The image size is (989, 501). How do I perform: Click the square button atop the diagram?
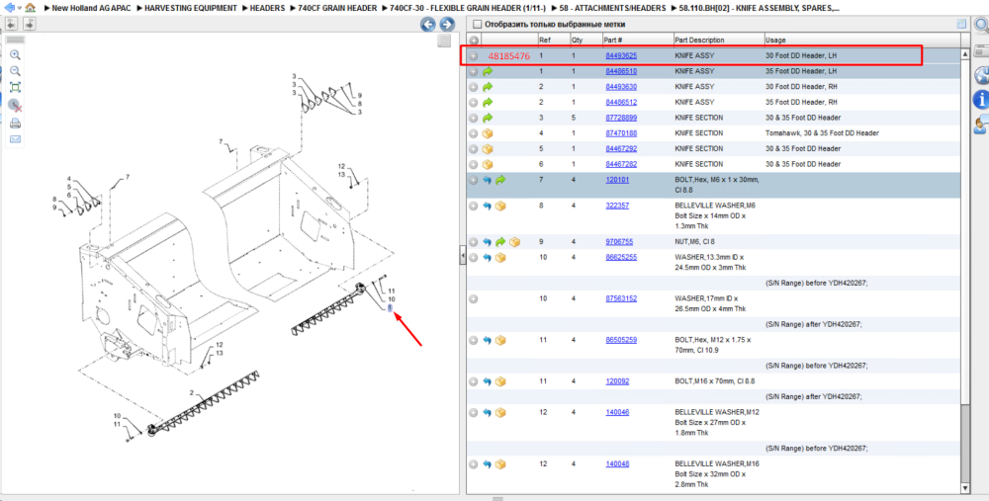[444, 41]
